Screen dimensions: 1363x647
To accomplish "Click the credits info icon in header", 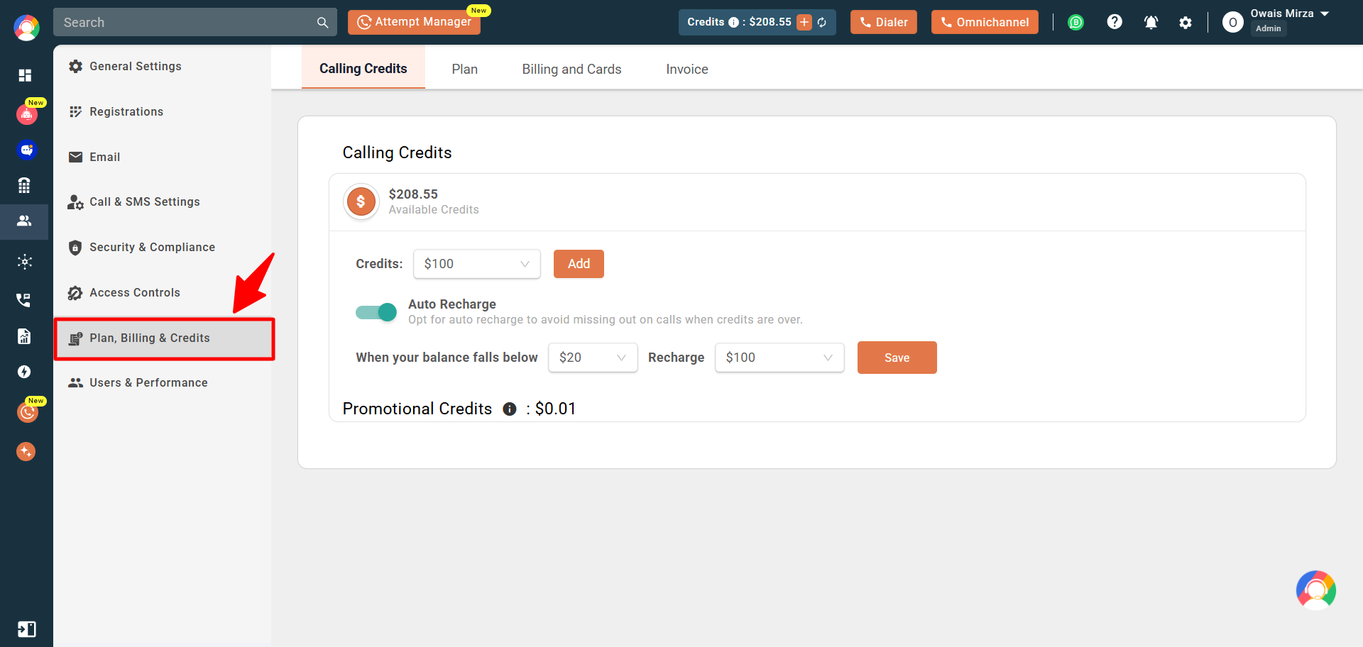I will point(733,22).
